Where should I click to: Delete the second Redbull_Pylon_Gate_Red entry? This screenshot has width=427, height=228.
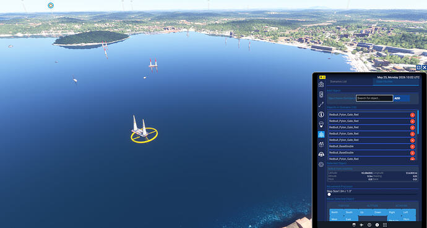412,121
